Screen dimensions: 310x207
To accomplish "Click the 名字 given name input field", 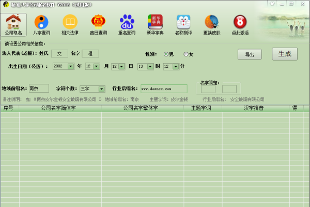I will click(x=90, y=53).
